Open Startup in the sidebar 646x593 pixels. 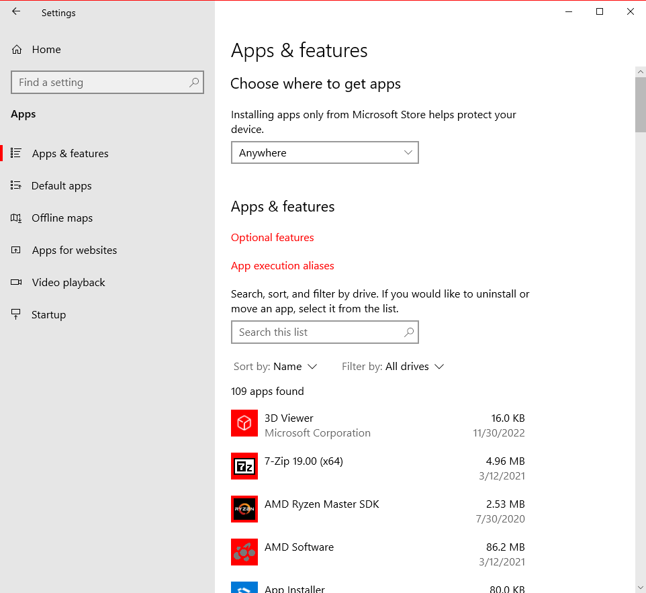click(107, 314)
